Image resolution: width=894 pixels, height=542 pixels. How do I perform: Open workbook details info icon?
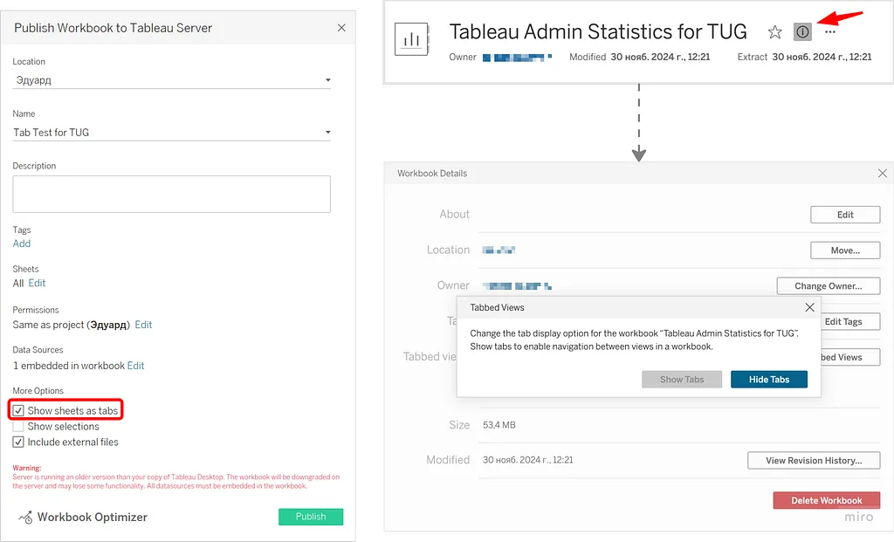click(802, 32)
